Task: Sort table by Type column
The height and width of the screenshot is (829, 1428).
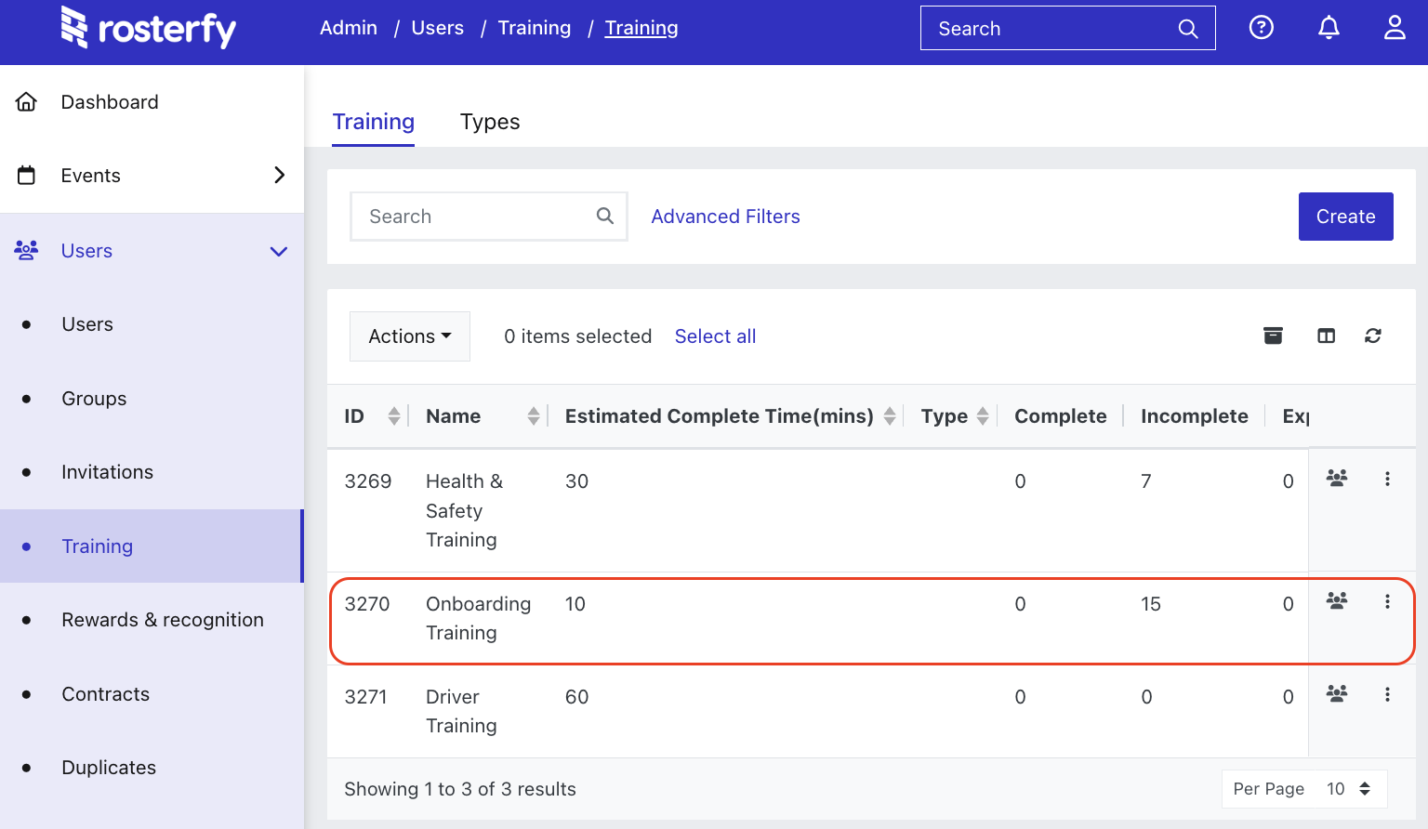Action: click(983, 416)
